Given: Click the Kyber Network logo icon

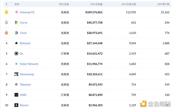Looking at the screenshot, I should click(x=16, y=64).
